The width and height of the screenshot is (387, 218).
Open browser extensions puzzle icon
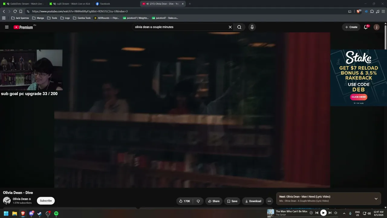pyautogui.click(x=372, y=11)
